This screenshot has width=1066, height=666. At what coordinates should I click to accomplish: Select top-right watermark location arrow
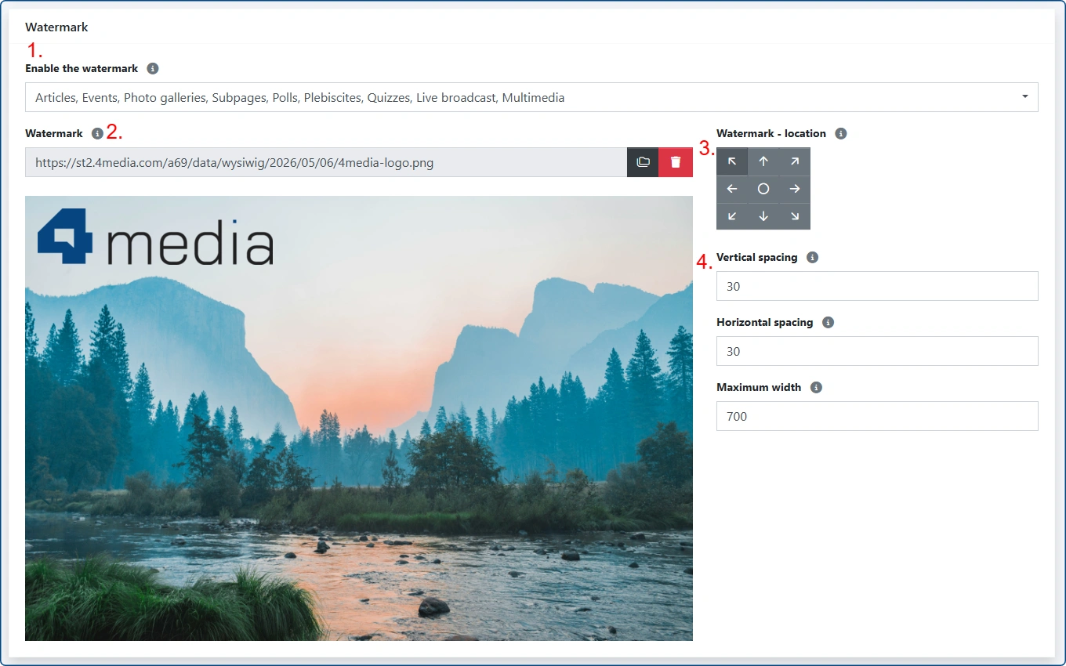[x=795, y=161]
